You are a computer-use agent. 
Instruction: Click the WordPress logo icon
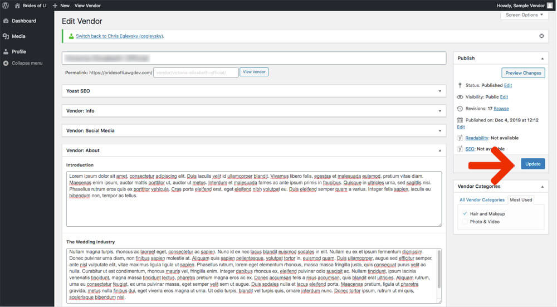[5, 5]
